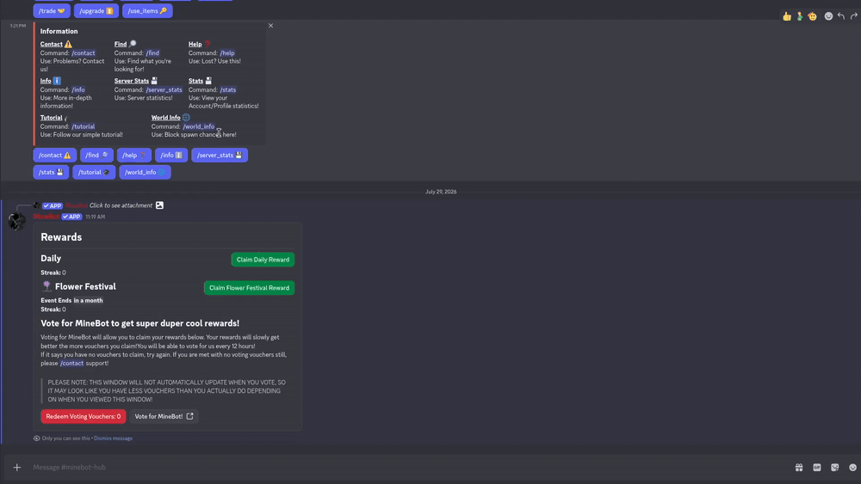Click 'Click to see attachment' reply text
861x484 pixels.
coord(121,205)
